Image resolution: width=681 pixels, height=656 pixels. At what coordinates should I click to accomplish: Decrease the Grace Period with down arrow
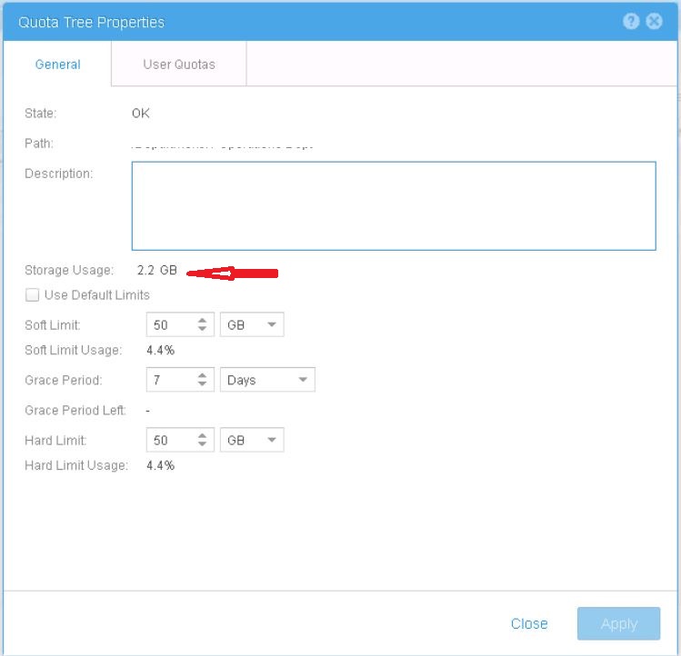click(202, 383)
